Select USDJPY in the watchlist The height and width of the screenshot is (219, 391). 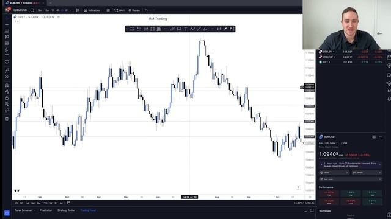click(x=350, y=52)
